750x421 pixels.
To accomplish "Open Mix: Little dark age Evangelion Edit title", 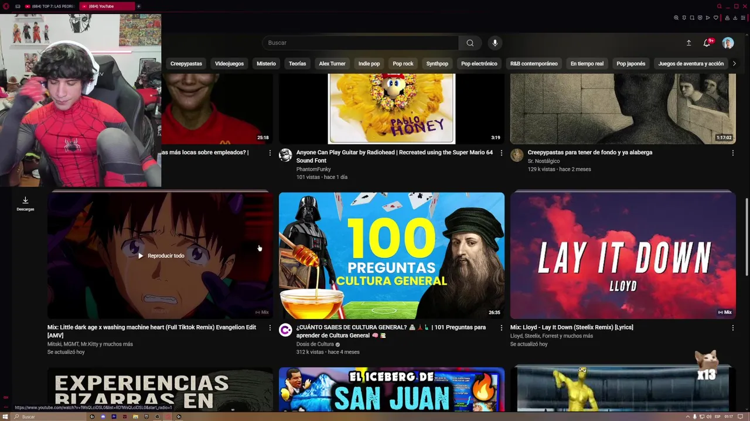I will click(x=152, y=332).
